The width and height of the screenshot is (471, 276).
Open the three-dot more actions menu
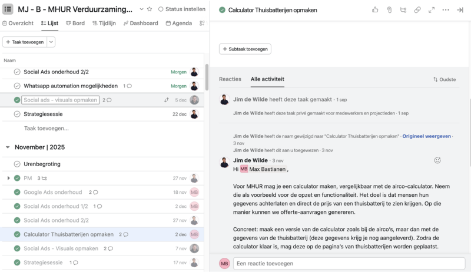[x=446, y=10]
